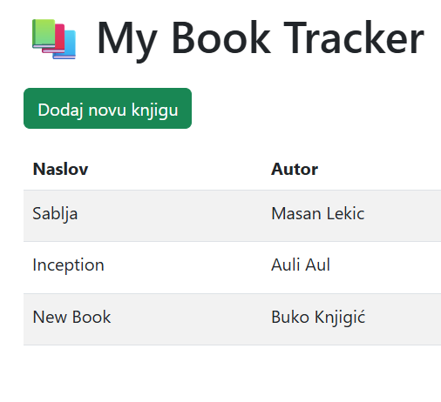Click the stacked books emoji icon
Viewport: 441px width, 402px height.
[x=54, y=39]
